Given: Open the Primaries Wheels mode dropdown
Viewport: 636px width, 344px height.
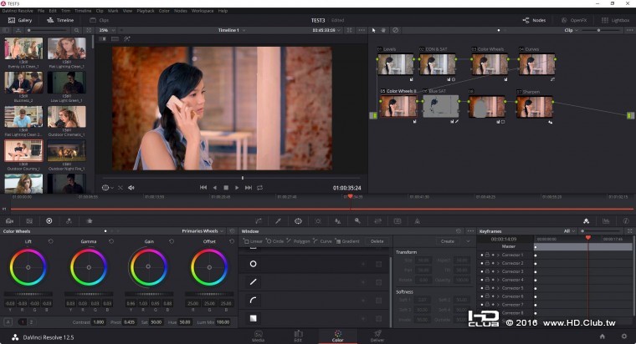Looking at the screenshot, I should pyautogui.click(x=203, y=231).
